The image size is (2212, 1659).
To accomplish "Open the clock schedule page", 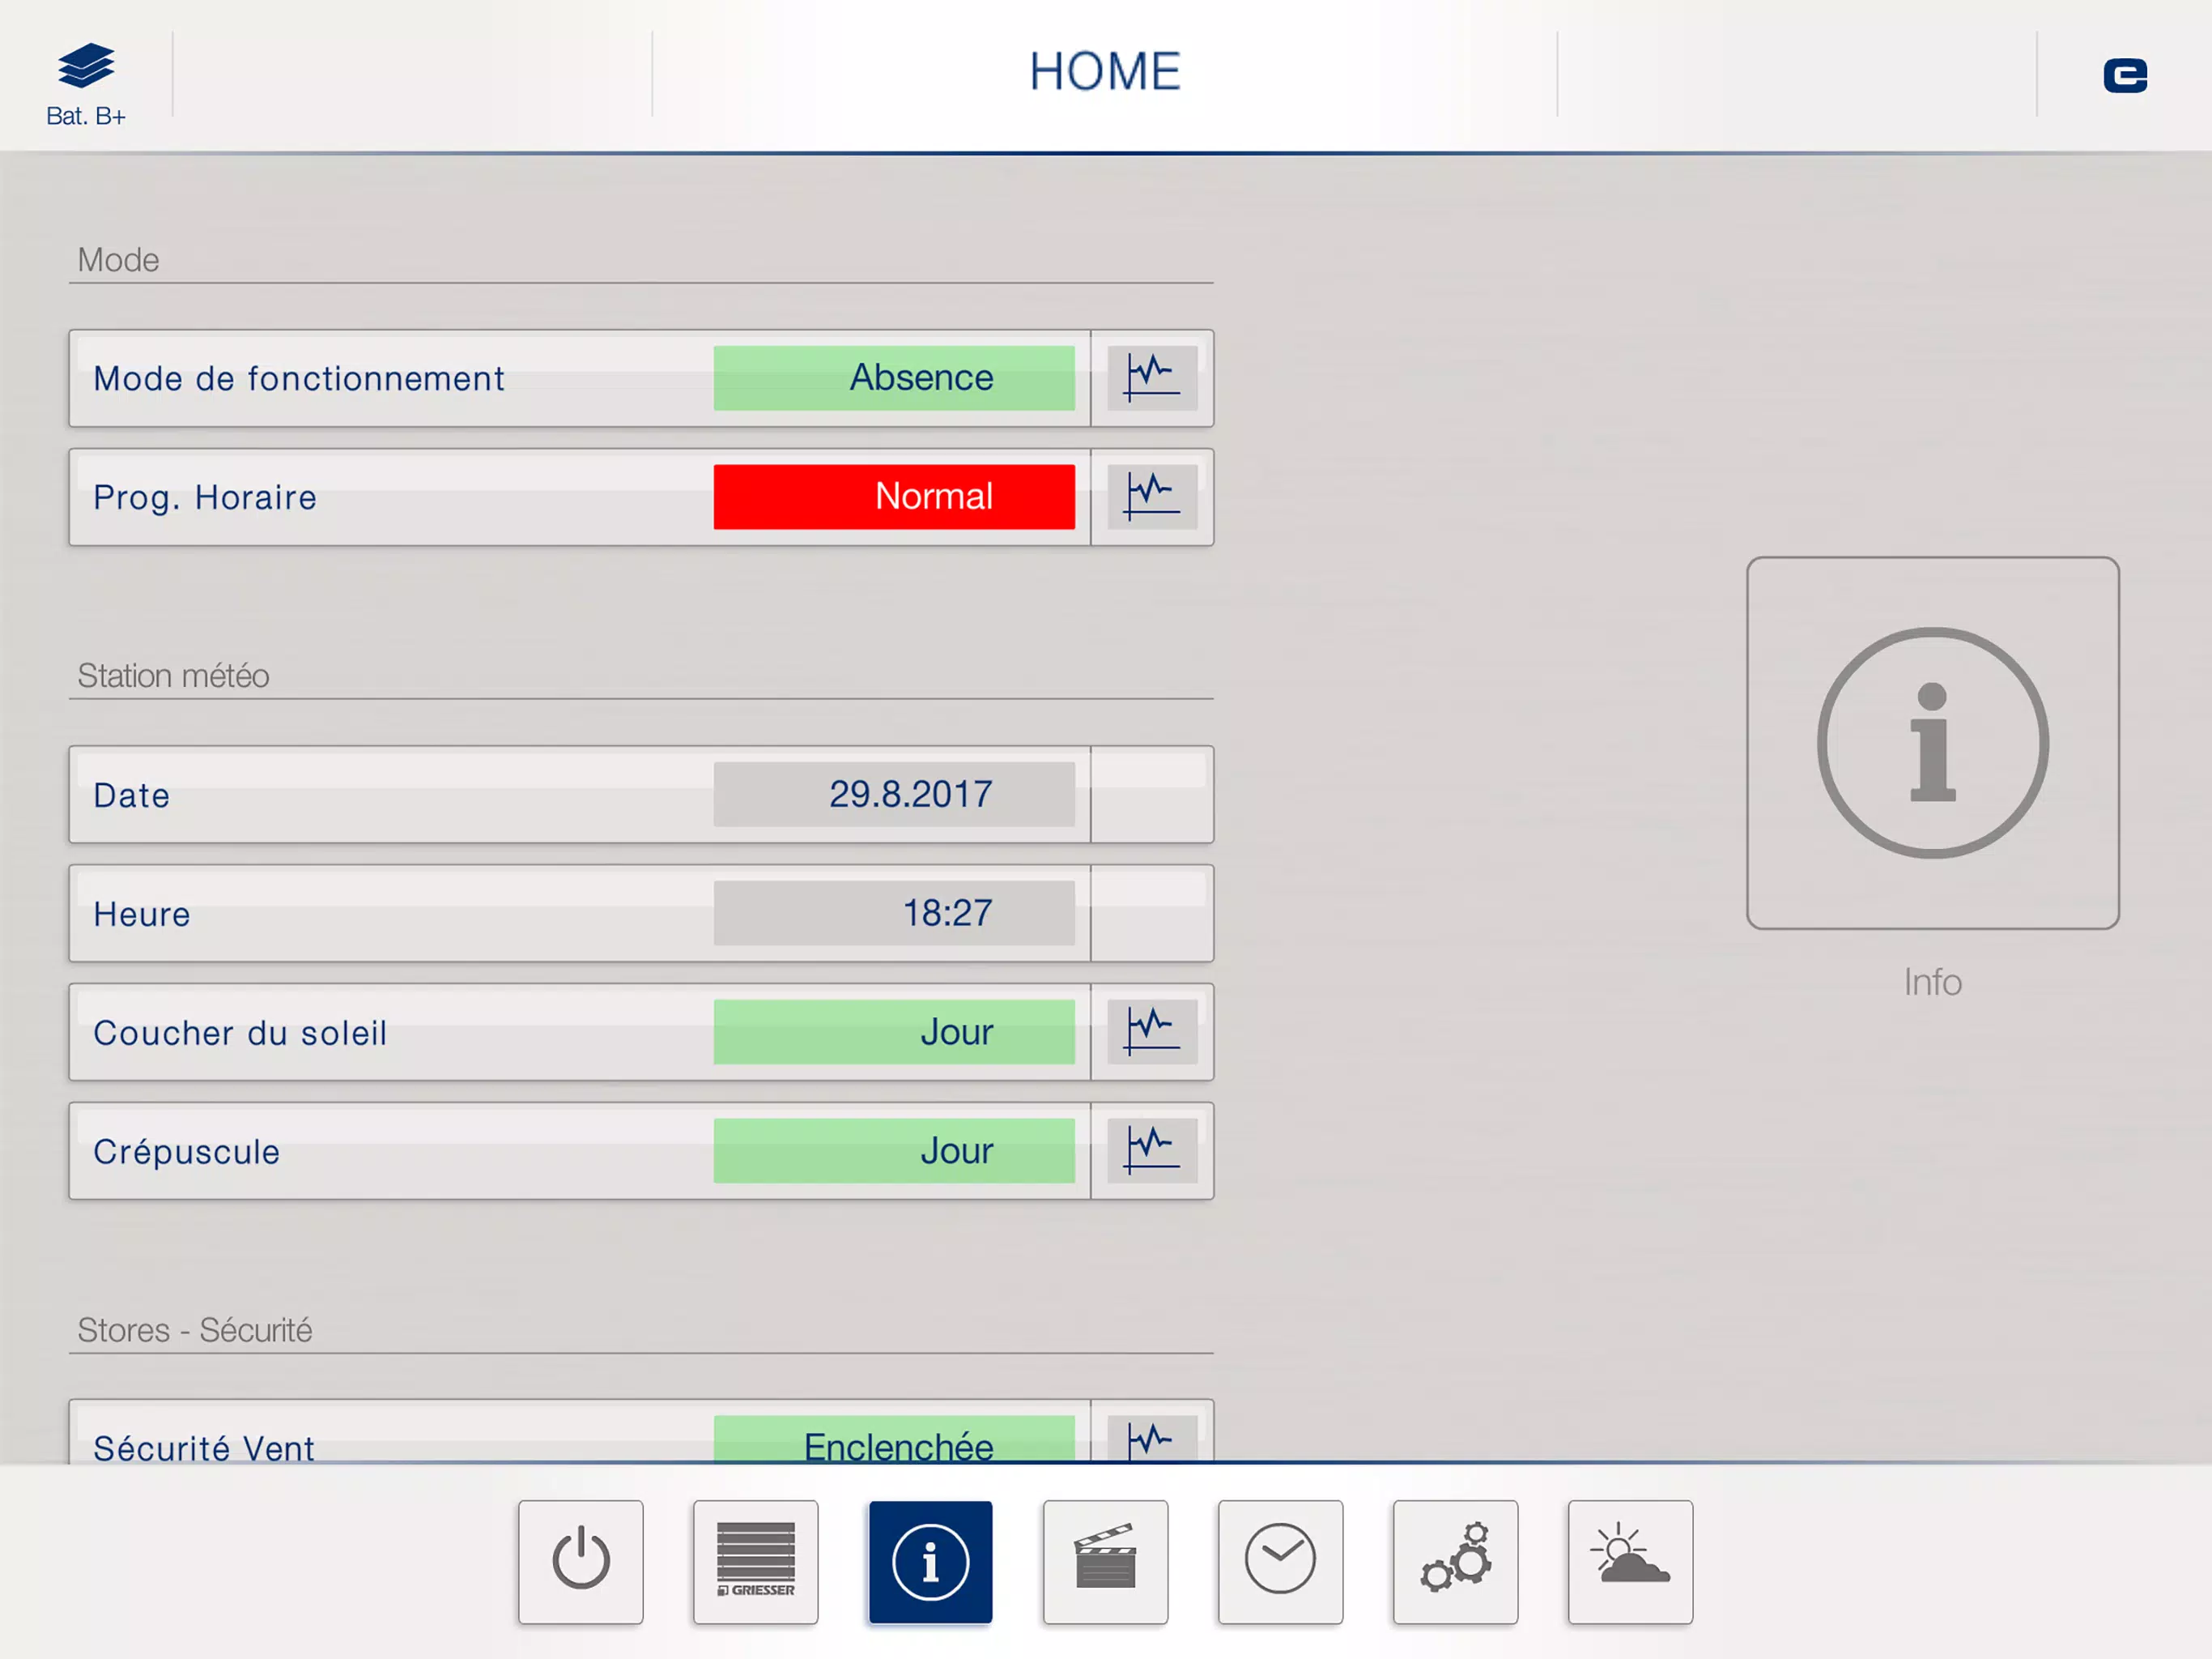I will coord(1281,1561).
